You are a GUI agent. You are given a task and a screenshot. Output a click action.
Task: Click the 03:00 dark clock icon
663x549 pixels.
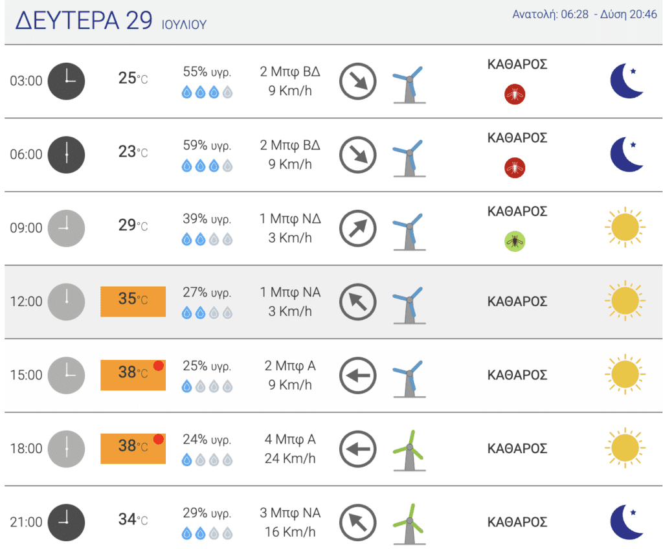(67, 81)
